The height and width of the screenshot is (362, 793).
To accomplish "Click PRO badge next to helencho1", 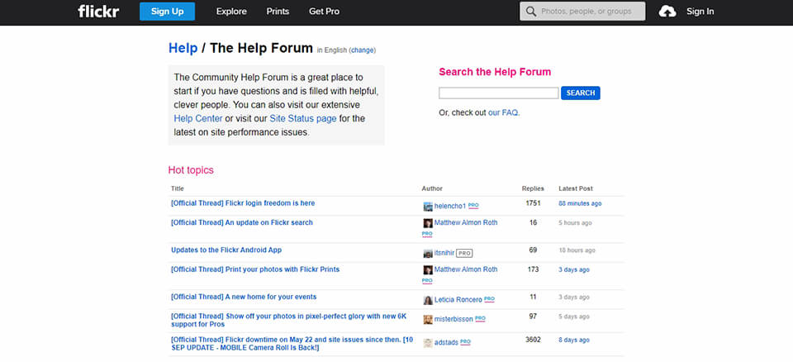I will [473, 206].
